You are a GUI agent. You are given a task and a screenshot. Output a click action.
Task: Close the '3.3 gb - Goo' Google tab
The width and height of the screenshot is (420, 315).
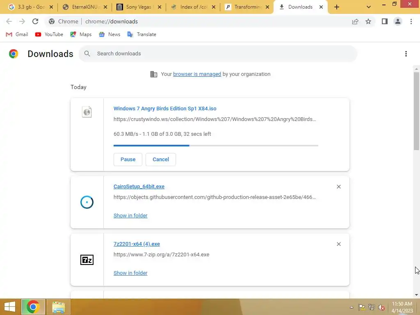click(x=51, y=7)
